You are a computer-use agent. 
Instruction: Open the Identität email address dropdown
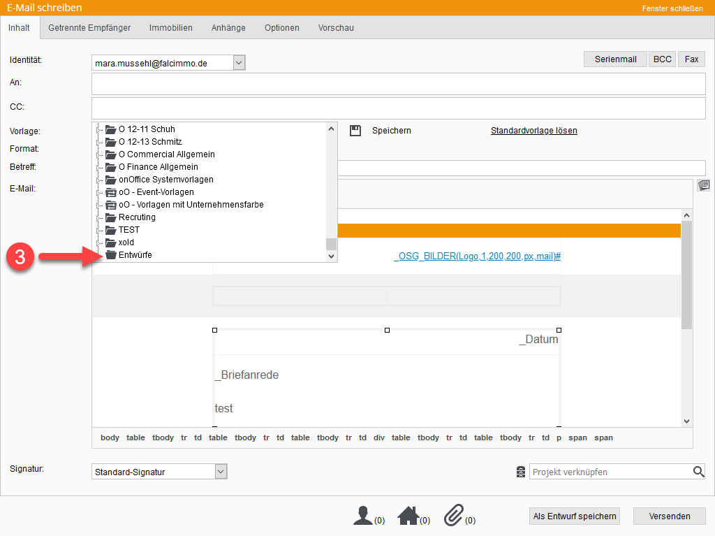[x=239, y=63]
